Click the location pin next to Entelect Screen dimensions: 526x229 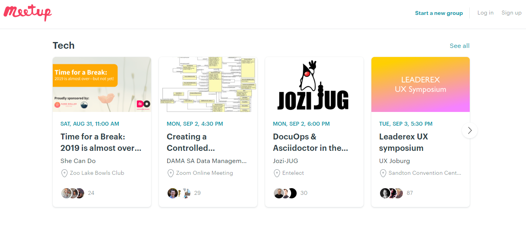[x=277, y=173]
